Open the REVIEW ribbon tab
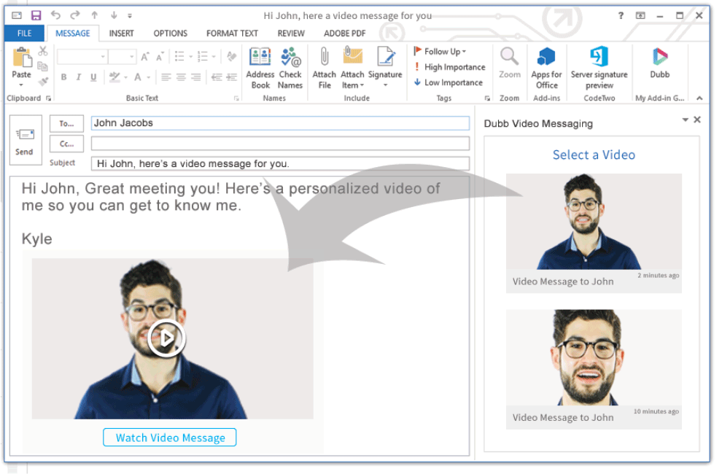This screenshot has height=474, width=722. [291, 33]
